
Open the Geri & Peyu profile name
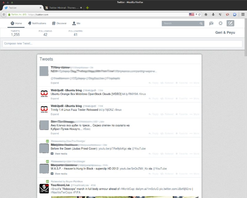click(225, 32)
